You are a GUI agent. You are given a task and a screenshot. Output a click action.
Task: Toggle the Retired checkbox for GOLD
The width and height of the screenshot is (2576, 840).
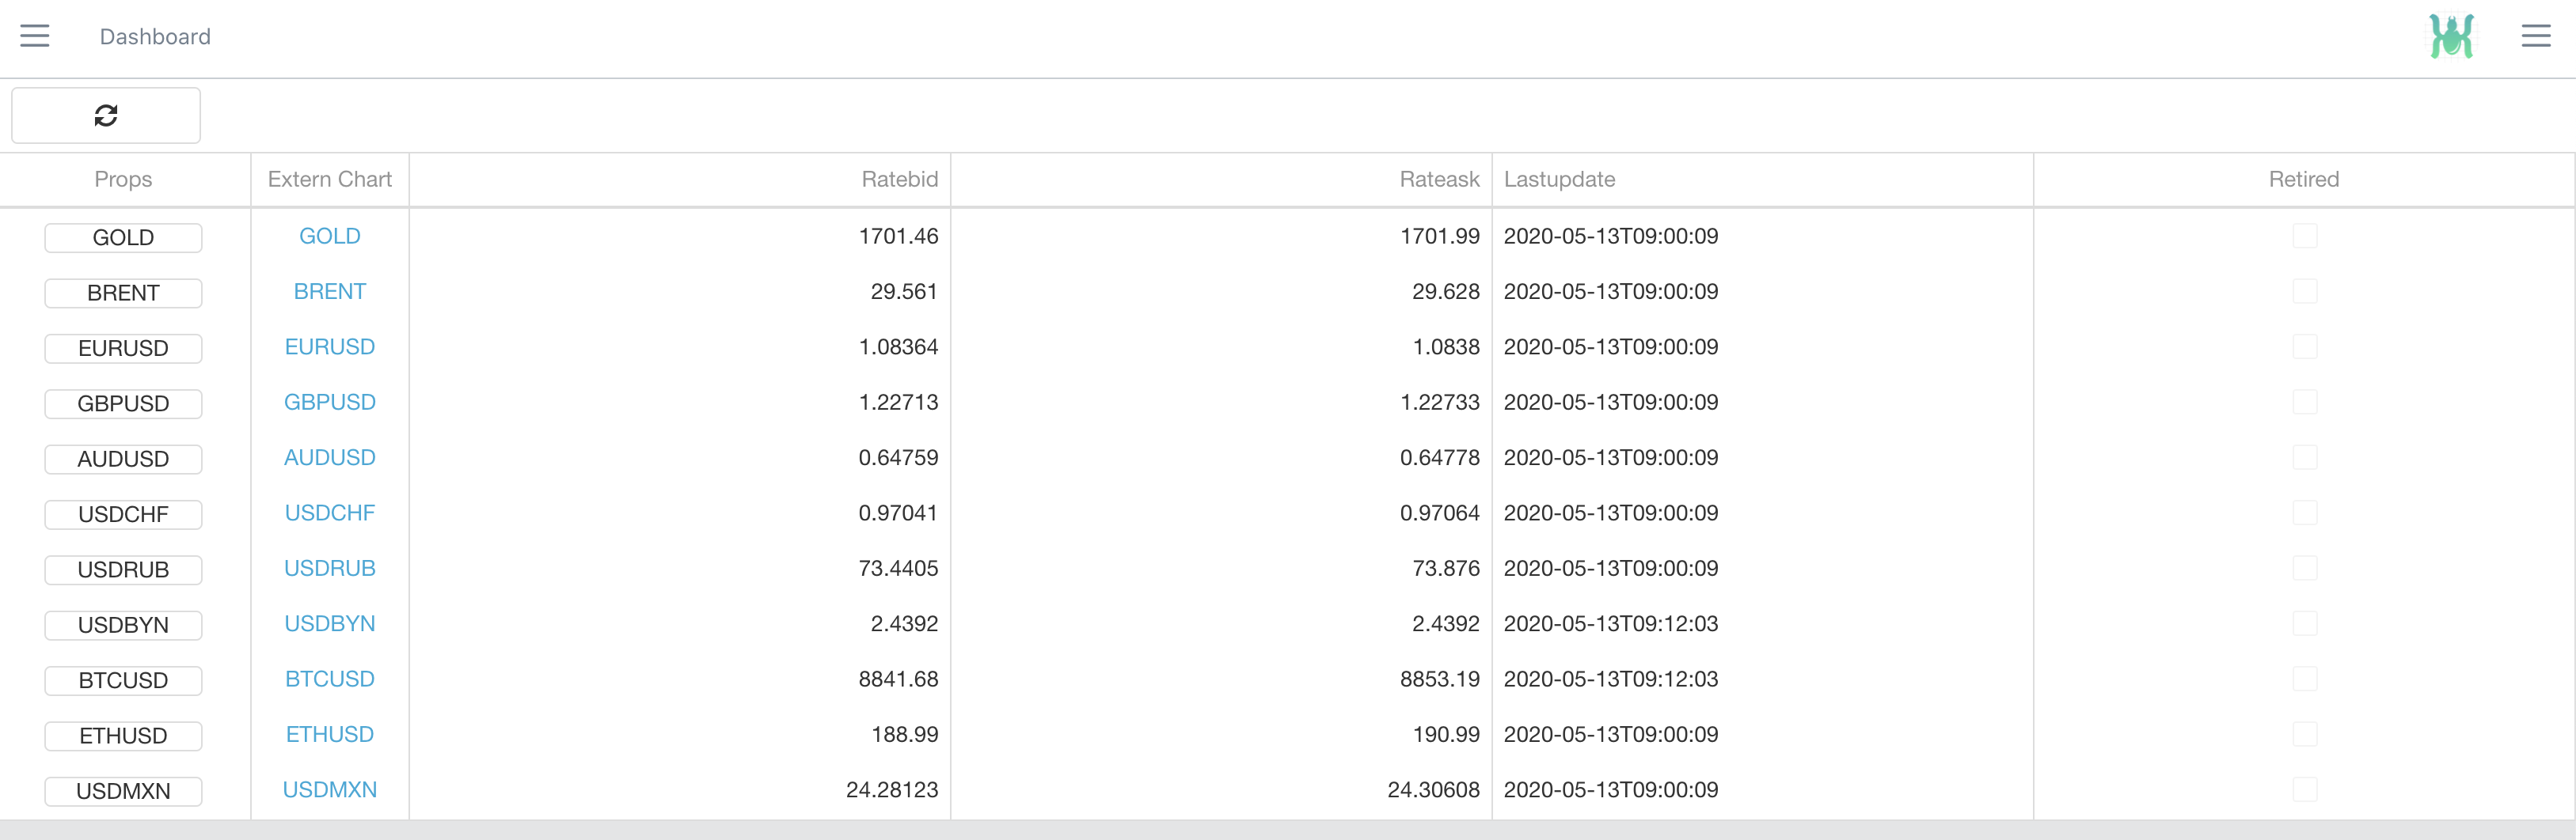point(2304,236)
